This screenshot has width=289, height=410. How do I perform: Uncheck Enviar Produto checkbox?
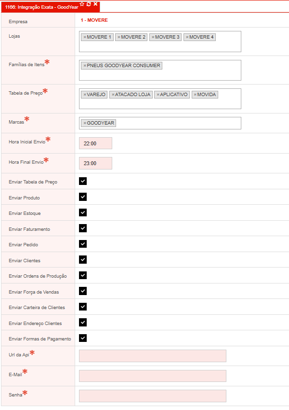(x=83, y=197)
